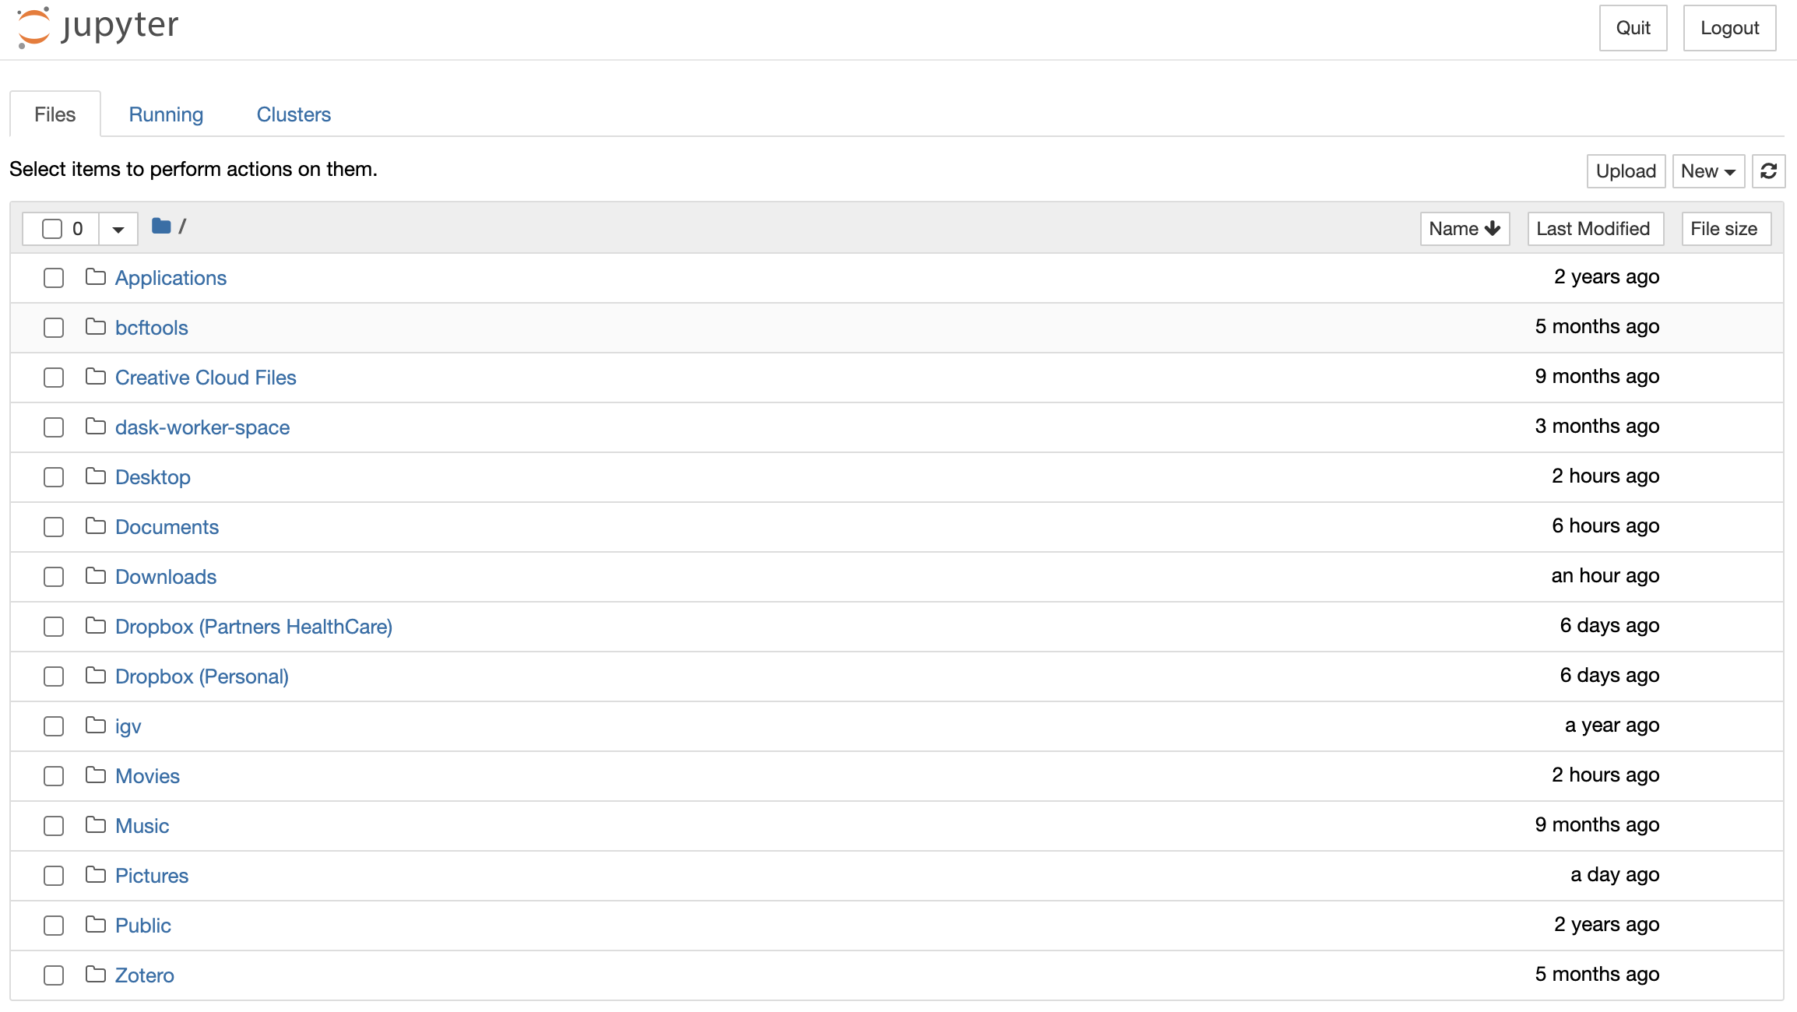Open the Dropbox (Partners HealthCare) folder

coord(253,626)
